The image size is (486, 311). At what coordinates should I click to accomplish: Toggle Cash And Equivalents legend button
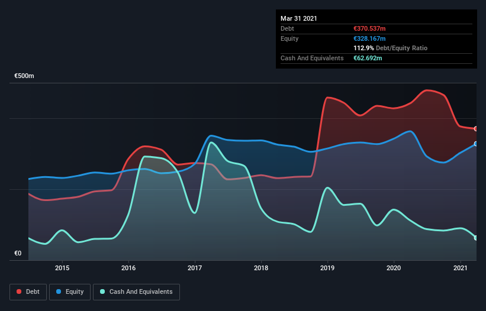pos(136,292)
